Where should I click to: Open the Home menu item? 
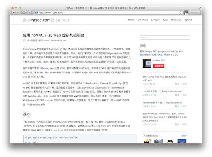131,20
